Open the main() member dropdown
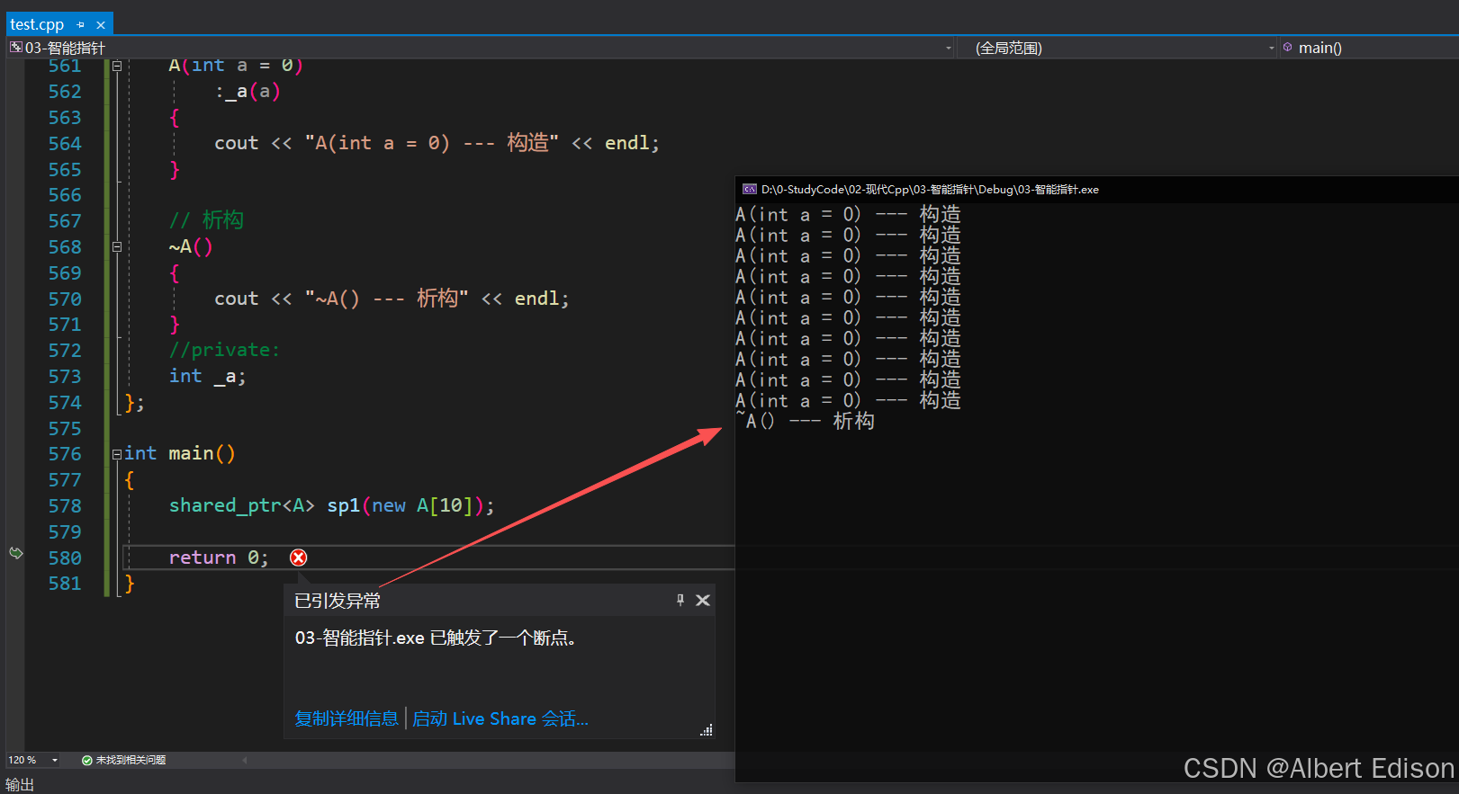 point(1368,48)
